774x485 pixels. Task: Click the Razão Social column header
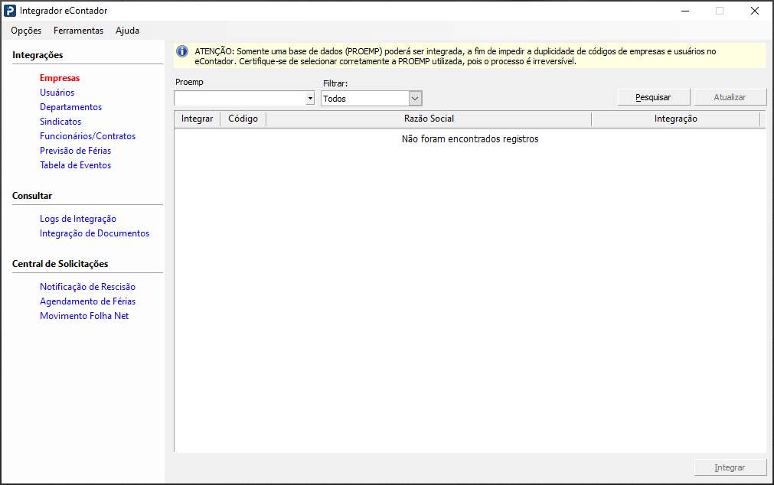tap(429, 119)
